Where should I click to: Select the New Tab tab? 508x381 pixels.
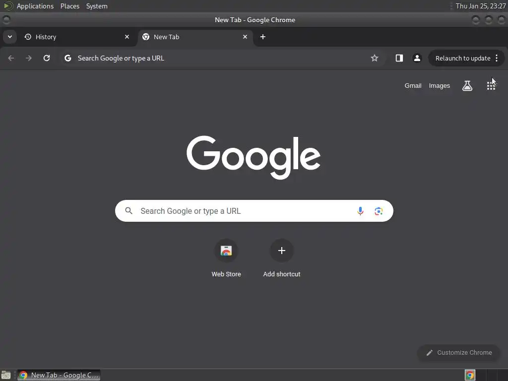(195, 37)
